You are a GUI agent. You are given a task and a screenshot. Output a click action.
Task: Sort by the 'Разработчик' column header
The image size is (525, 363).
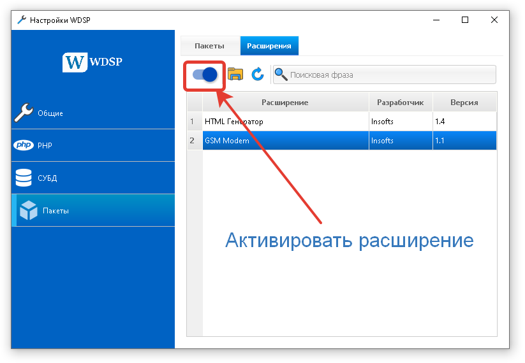(401, 103)
